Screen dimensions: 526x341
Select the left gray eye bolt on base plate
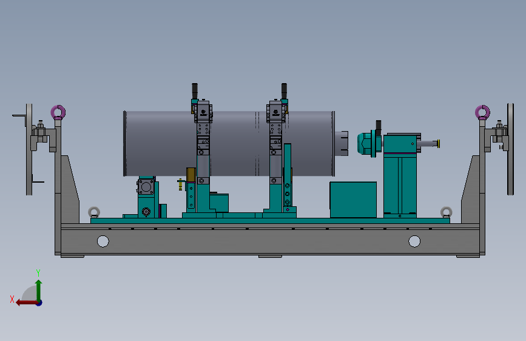click(x=94, y=212)
